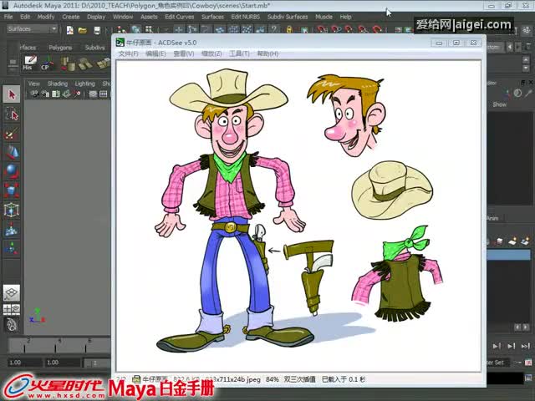Image resolution: width=535 pixels, height=401 pixels.
Task: Click the shelf scroll down arrow
Action: pyautogui.click(x=526, y=69)
